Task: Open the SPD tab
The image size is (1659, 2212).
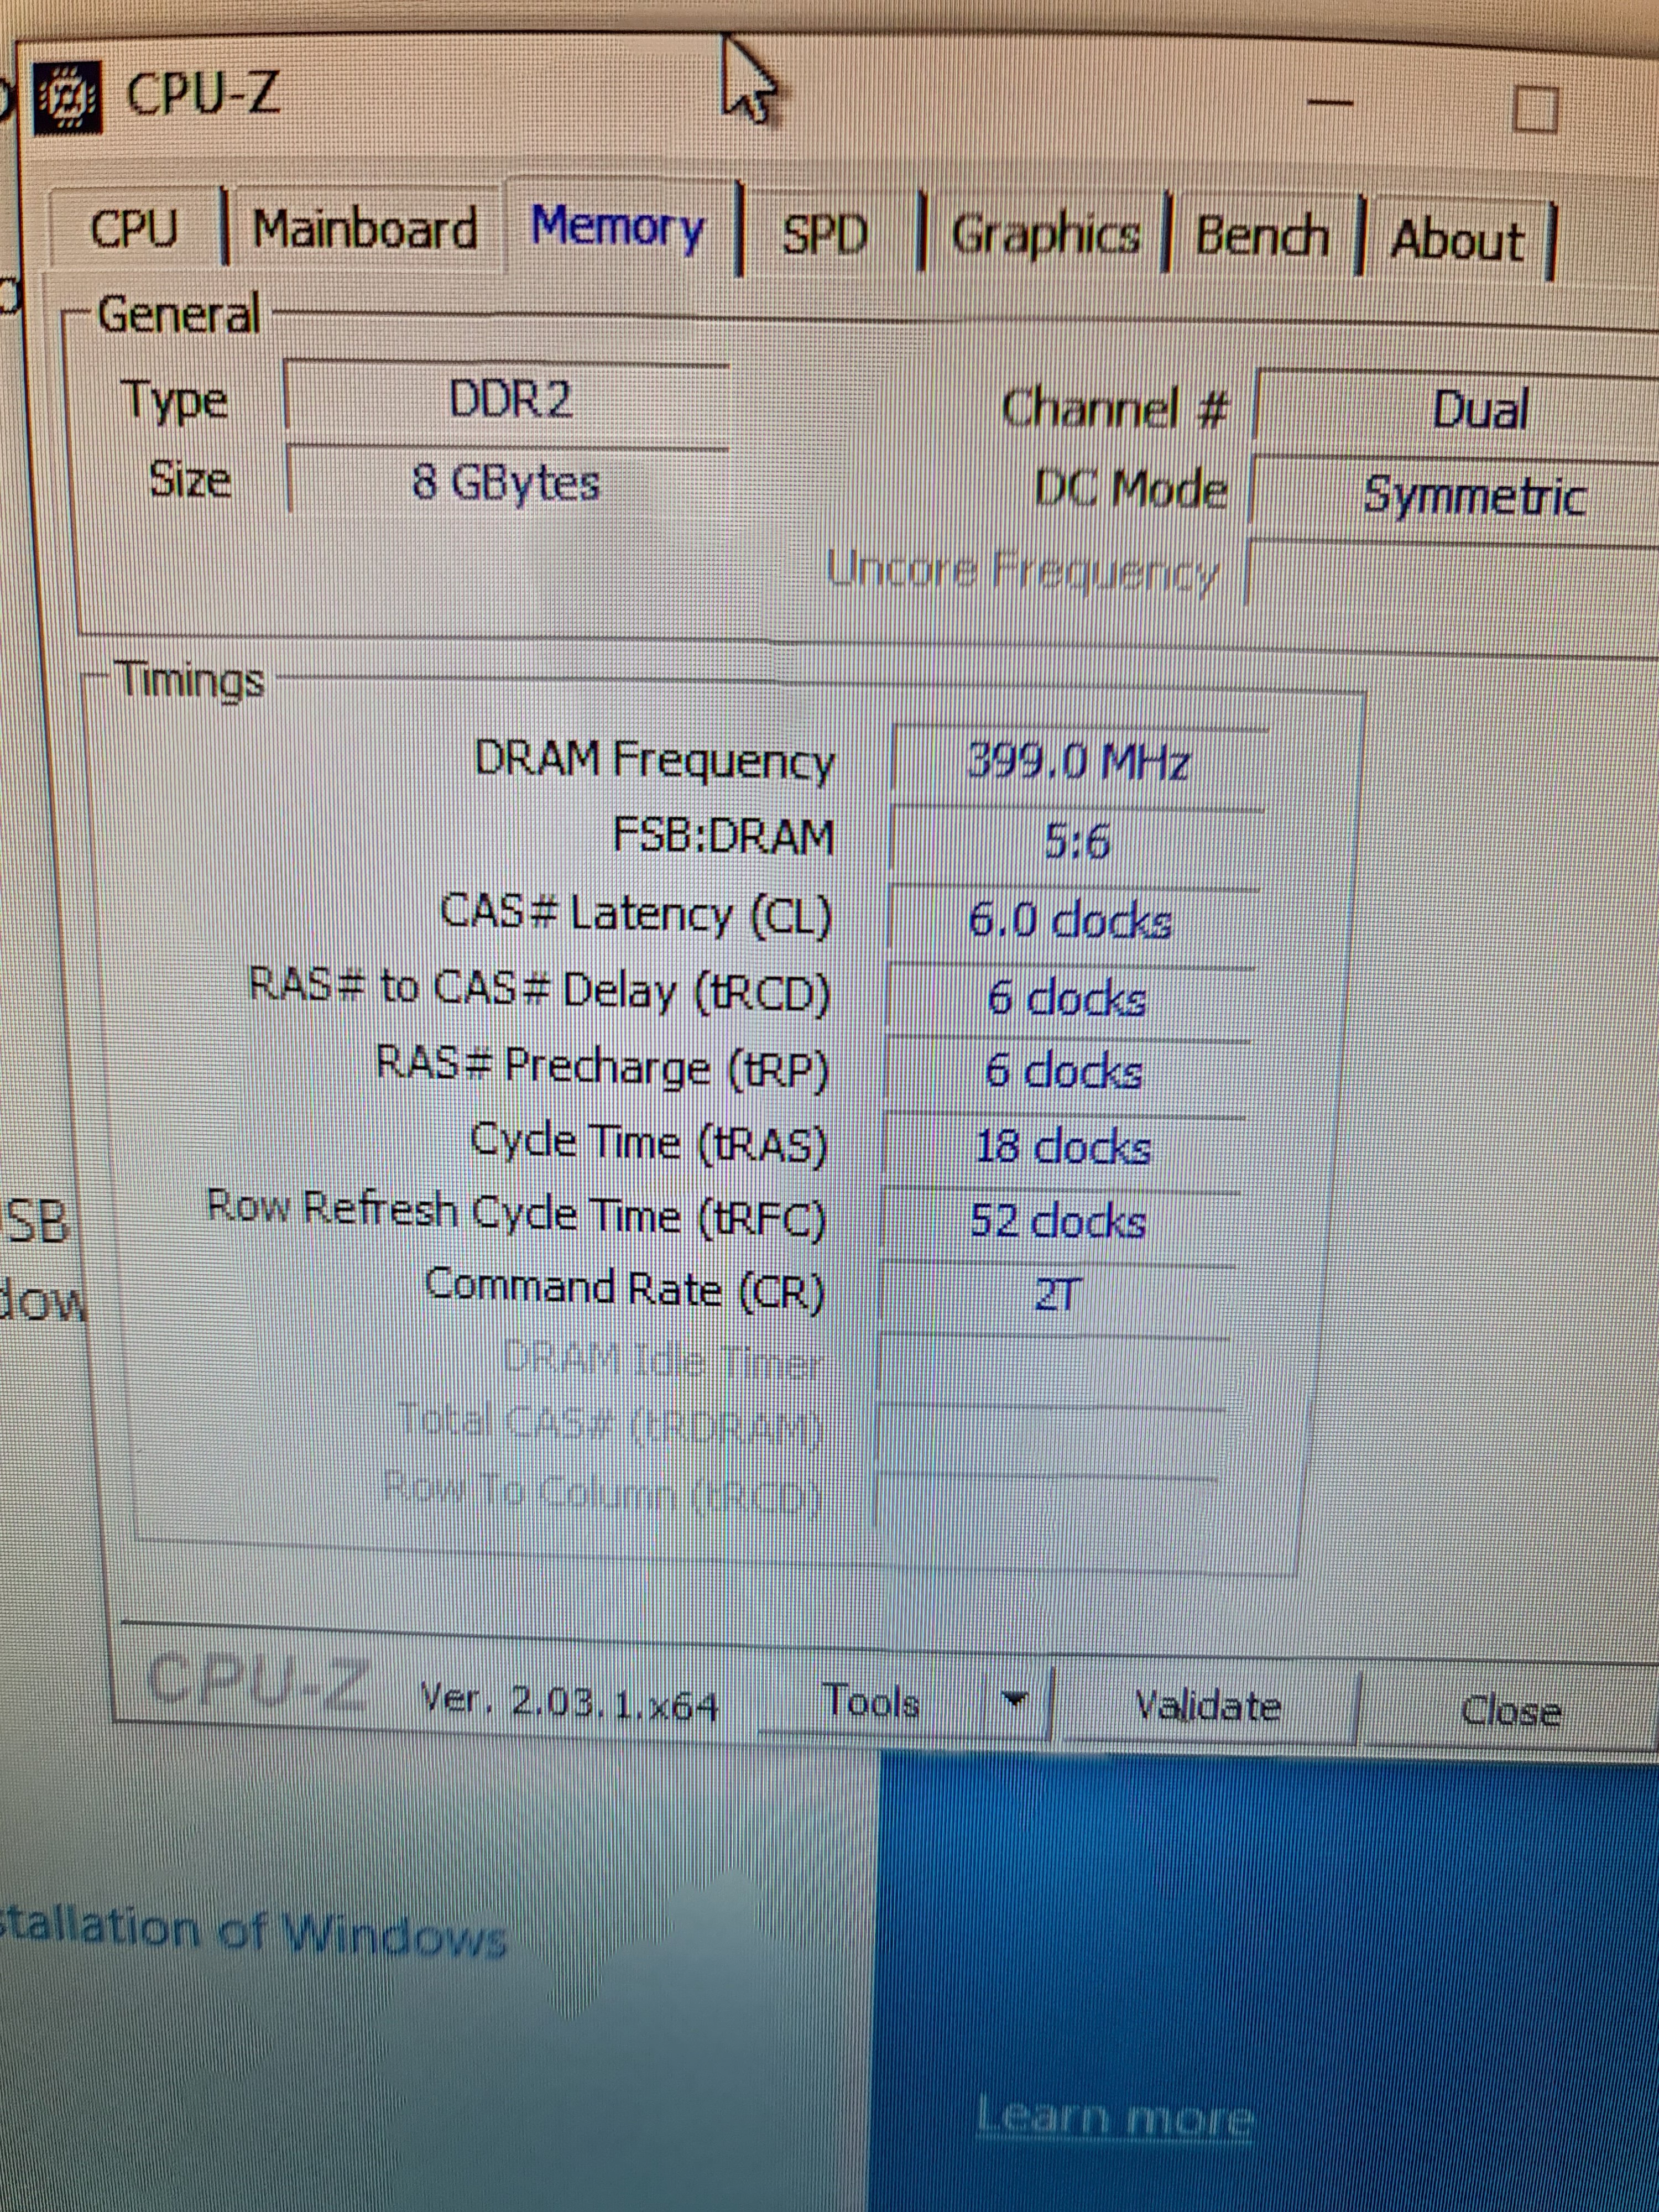Action: (824, 235)
